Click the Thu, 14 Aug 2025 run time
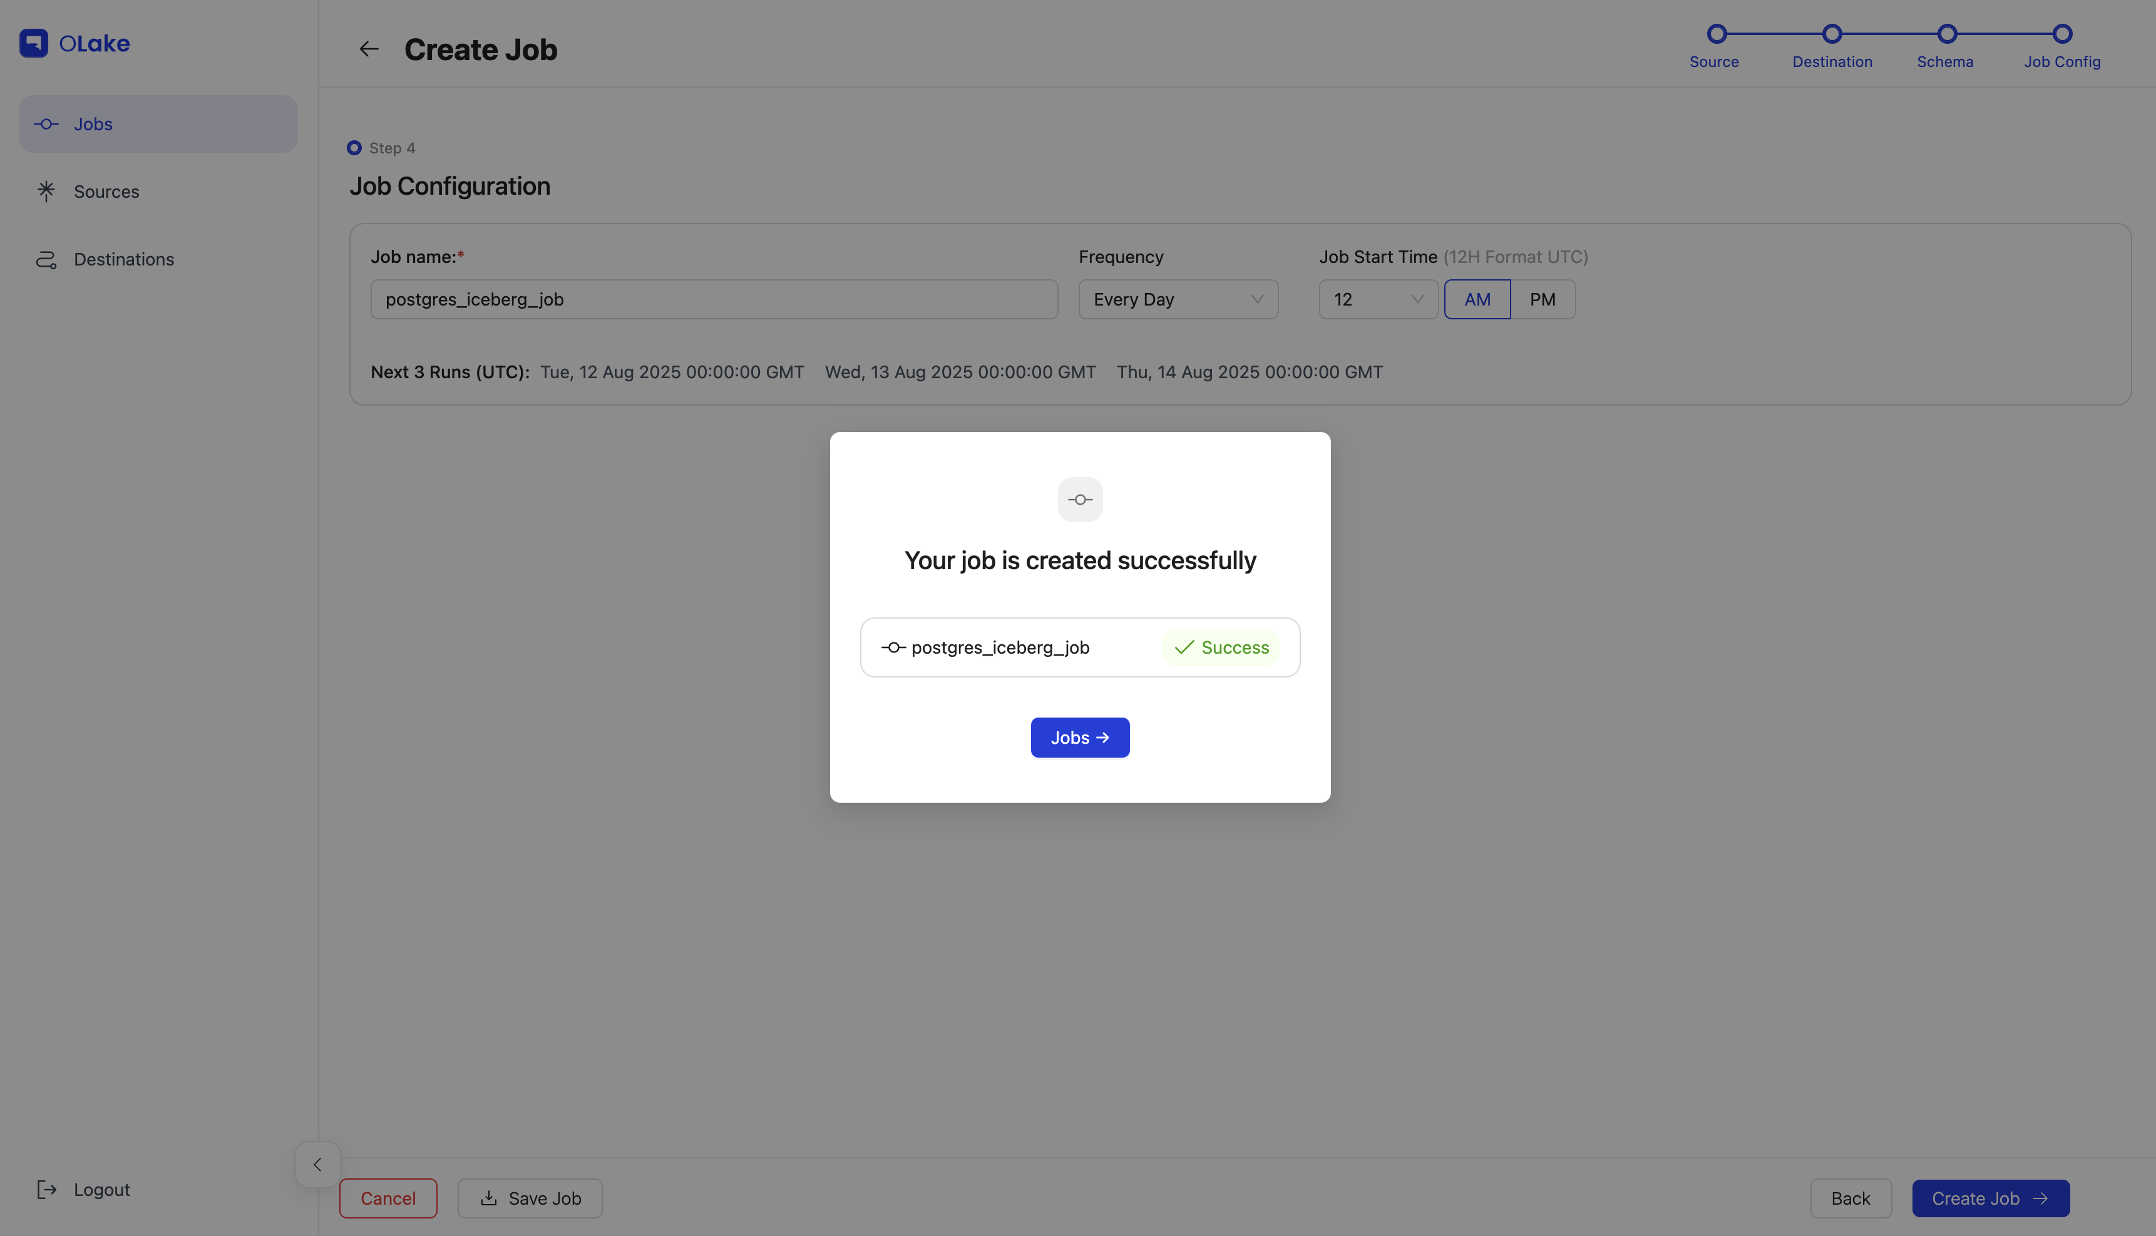 click(1250, 372)
